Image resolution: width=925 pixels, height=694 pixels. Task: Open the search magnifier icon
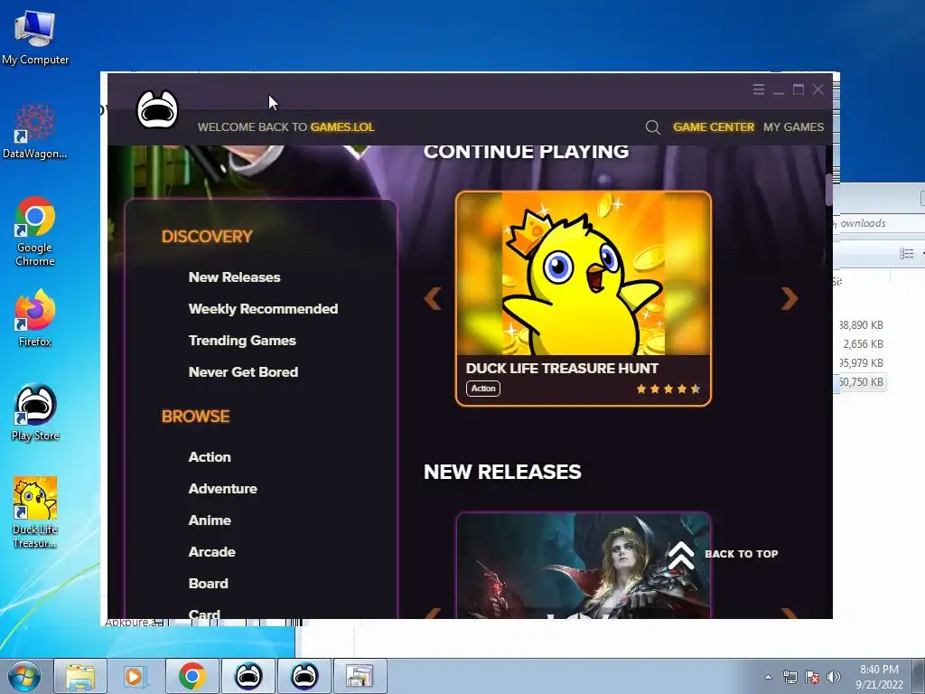tap(652, 127)
